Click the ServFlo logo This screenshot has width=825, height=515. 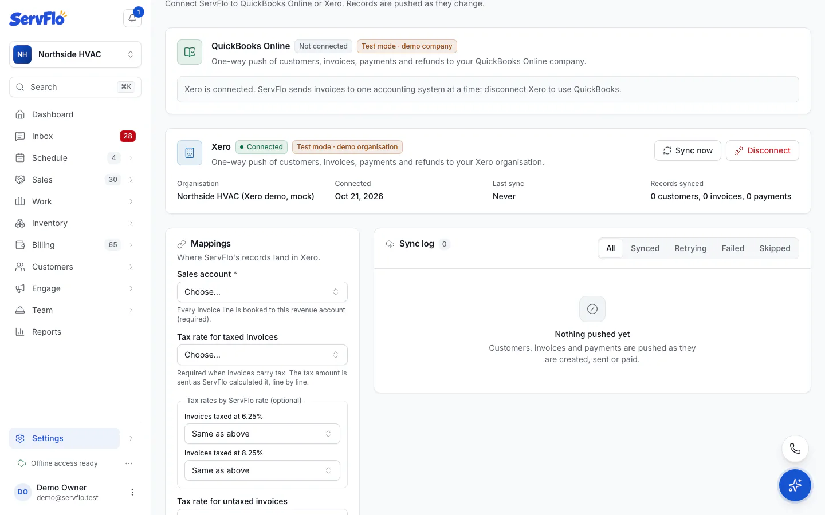38,18
